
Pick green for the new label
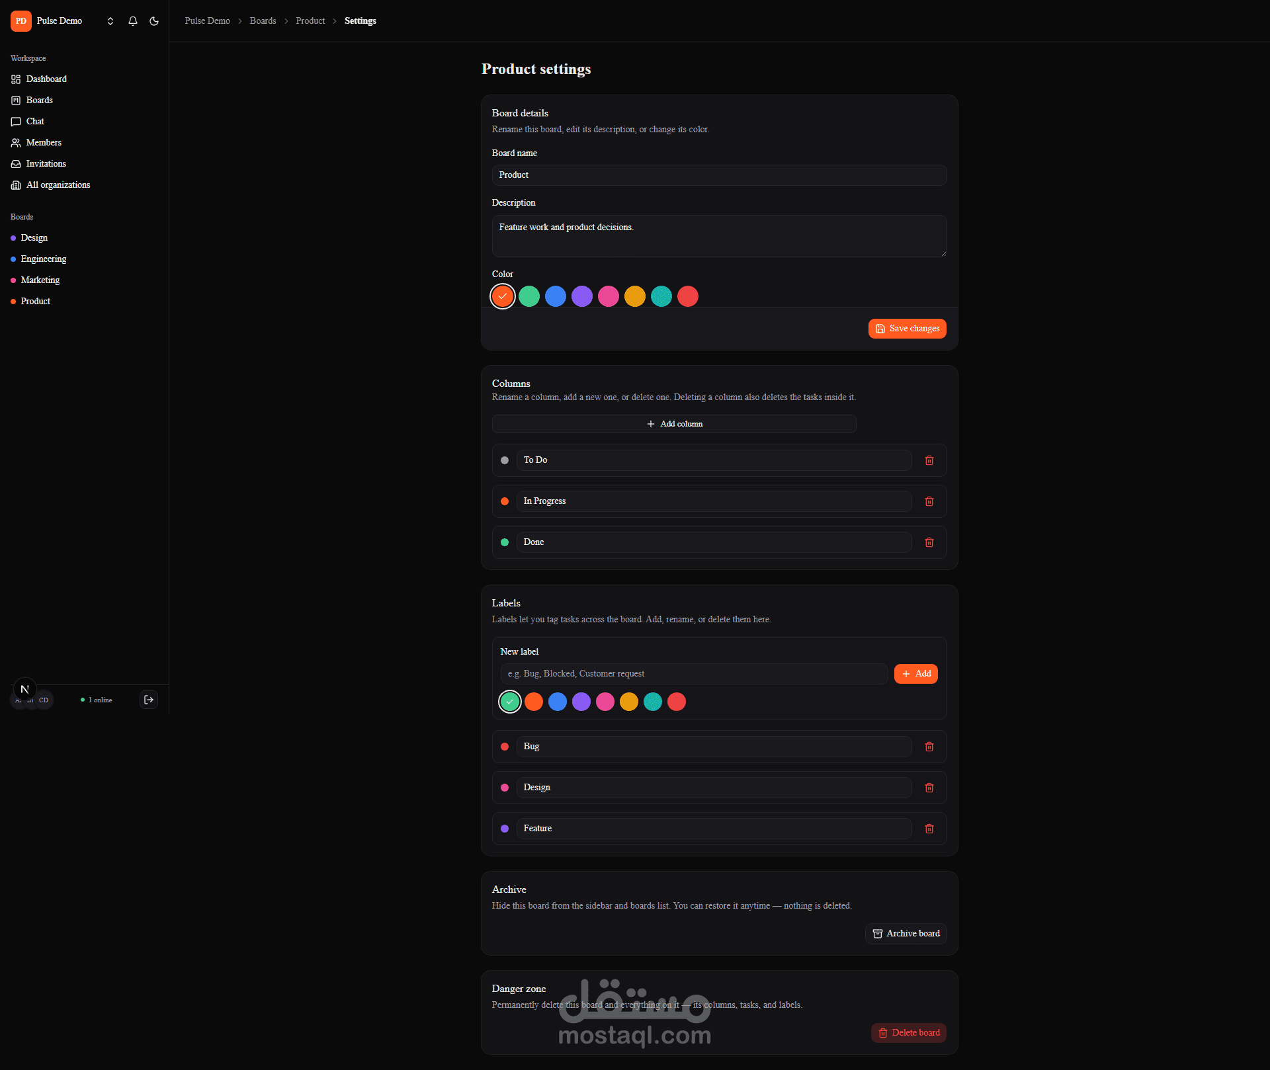point(510,702)
